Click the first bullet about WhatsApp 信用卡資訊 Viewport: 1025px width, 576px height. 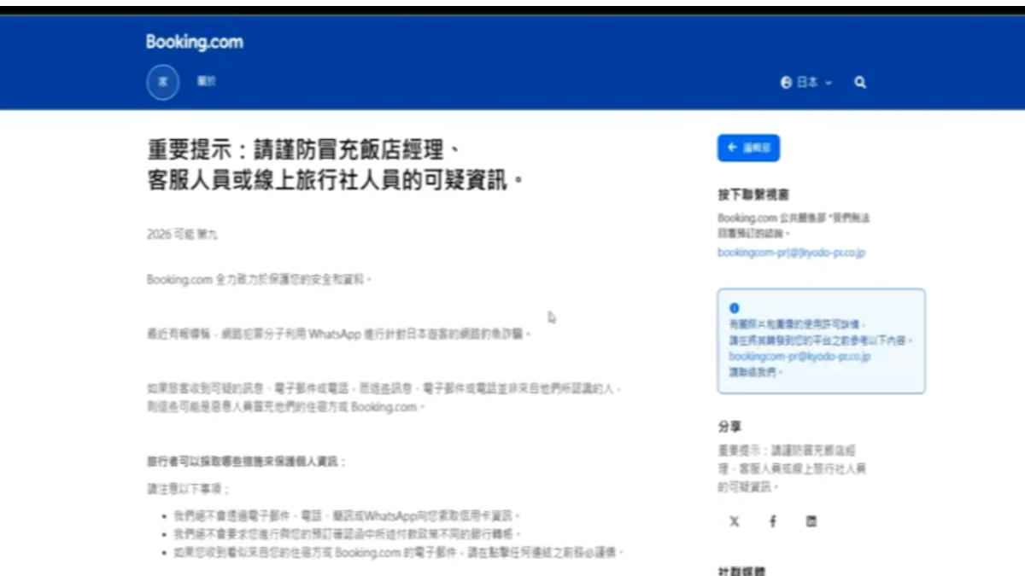pos(347,516)
